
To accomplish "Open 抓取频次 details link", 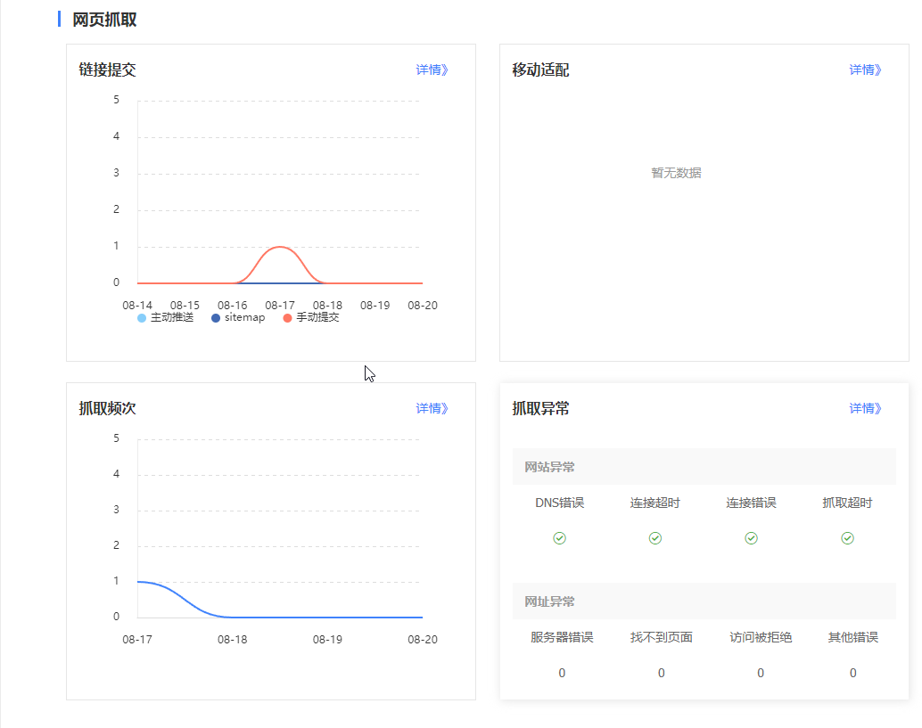I will click(x=432, y=408).
